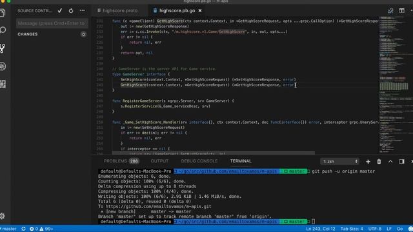Open the Manage gear icon

point(3,216)
